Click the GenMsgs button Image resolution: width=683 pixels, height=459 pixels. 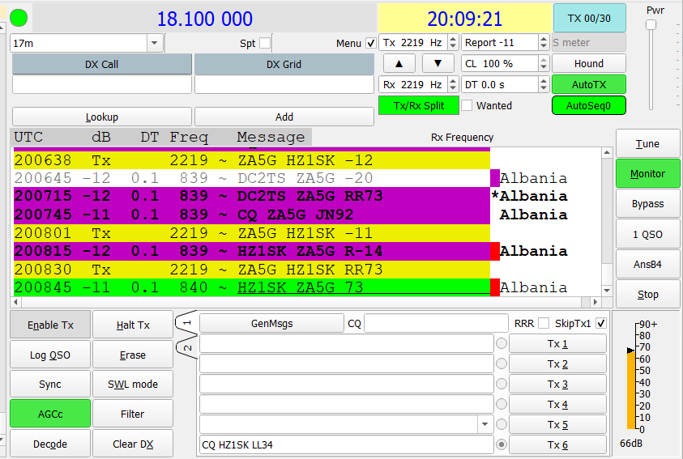pos(271,323)
